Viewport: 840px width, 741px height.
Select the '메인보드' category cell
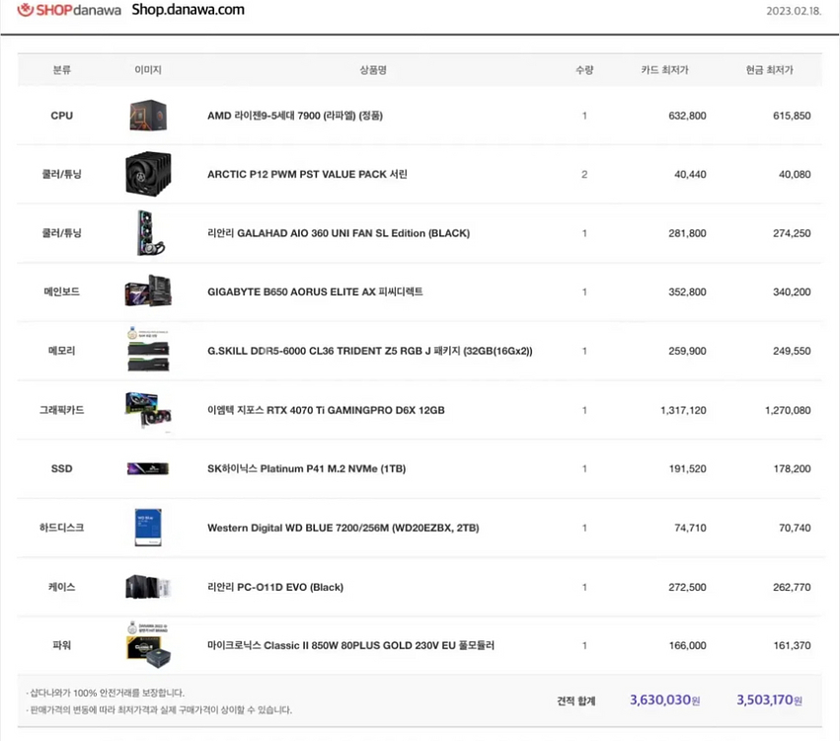coord(61,291)
